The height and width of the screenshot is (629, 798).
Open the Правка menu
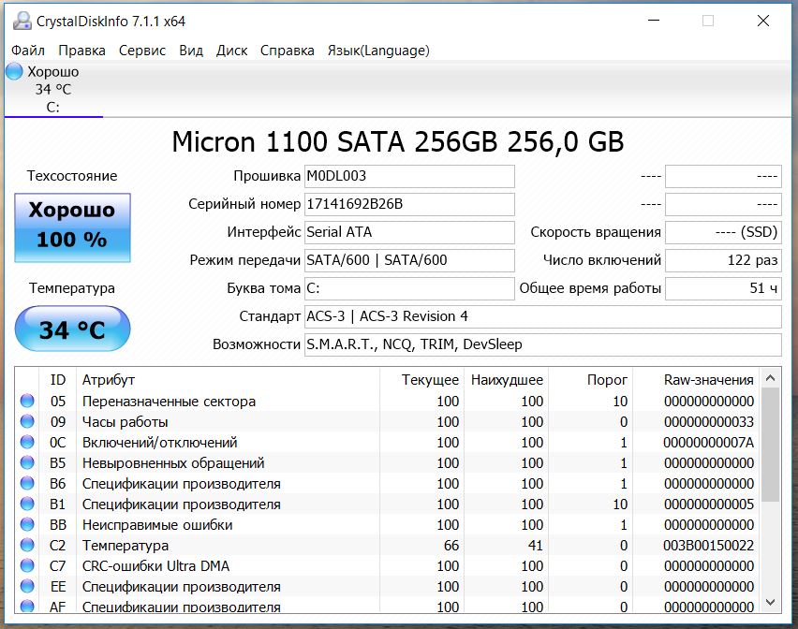pyautogui.click(x=81, y=51)
